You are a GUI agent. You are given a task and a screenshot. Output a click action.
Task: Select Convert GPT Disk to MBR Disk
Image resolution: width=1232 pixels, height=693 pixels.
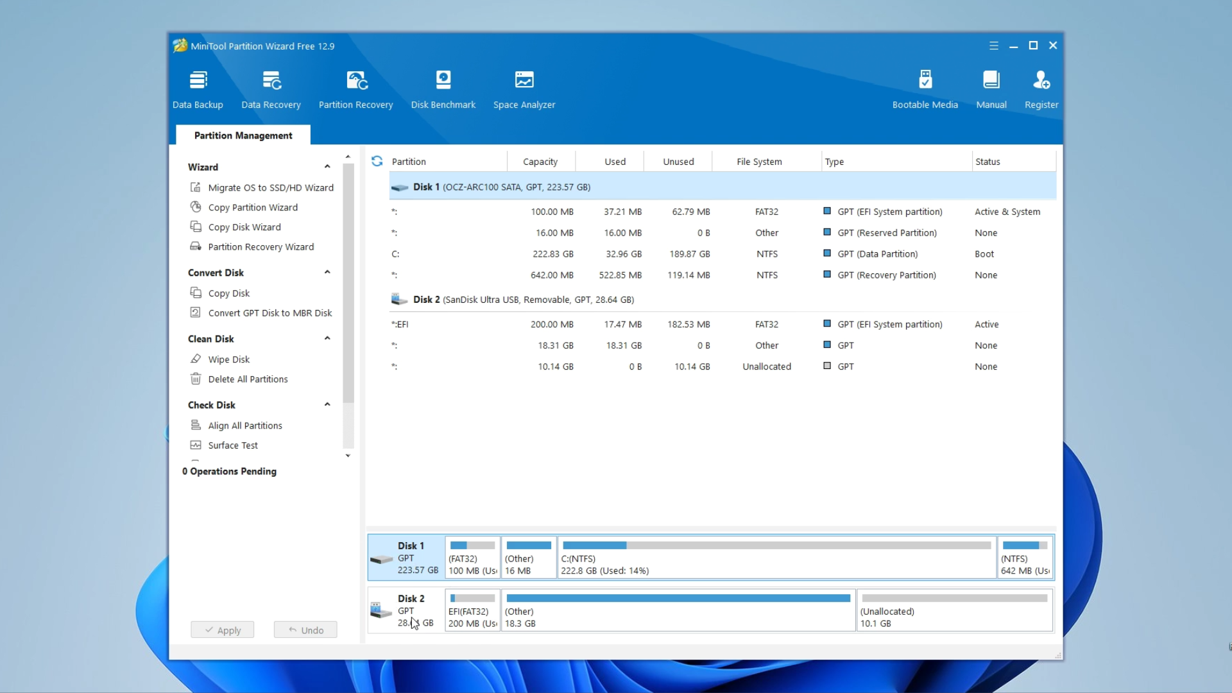click(269, 313)
